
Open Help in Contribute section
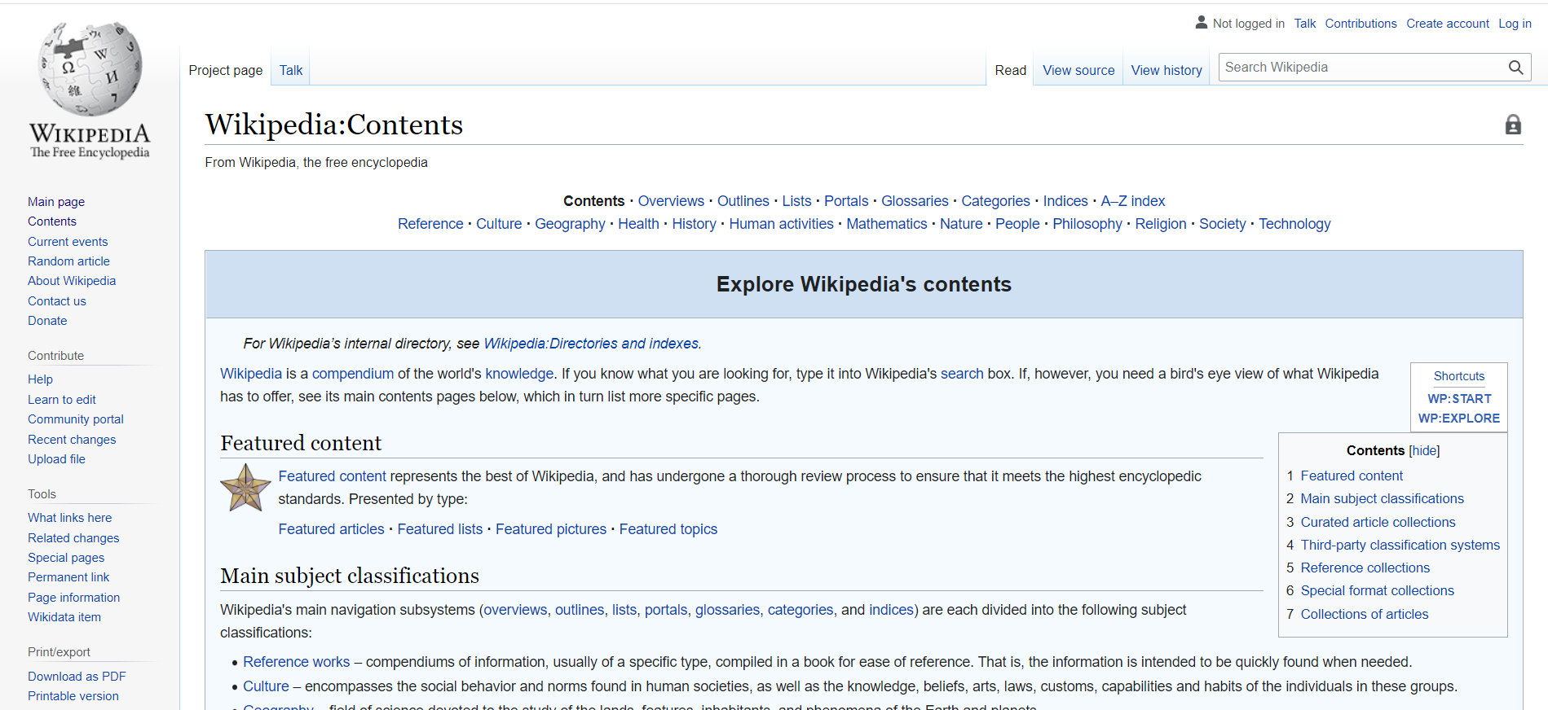(40, 379)
